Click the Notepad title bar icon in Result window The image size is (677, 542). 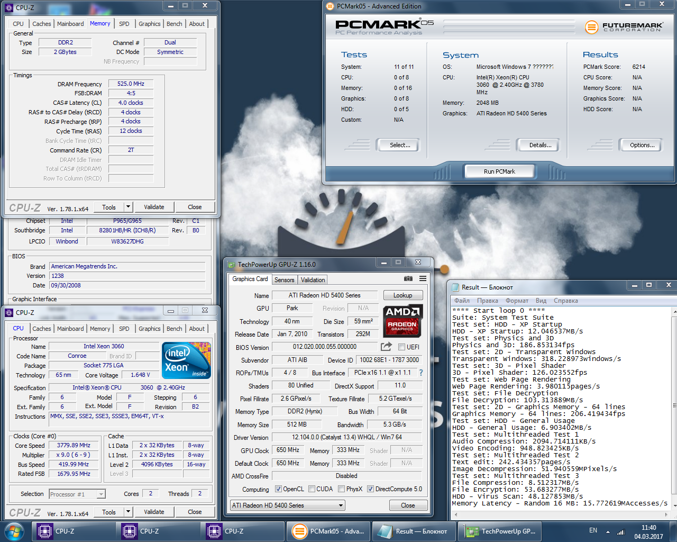click(x=455, y=287)
